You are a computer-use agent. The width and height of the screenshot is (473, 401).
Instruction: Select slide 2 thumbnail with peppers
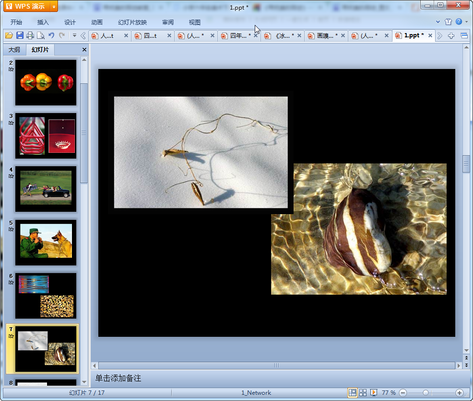coord(46,82)
